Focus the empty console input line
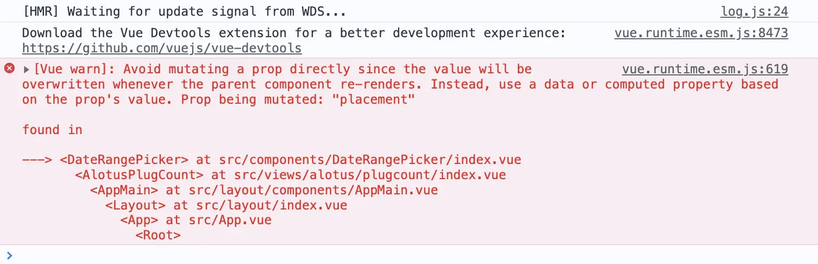Image resolution: width=818 pixels, height=264 pixels. point(367,255)
